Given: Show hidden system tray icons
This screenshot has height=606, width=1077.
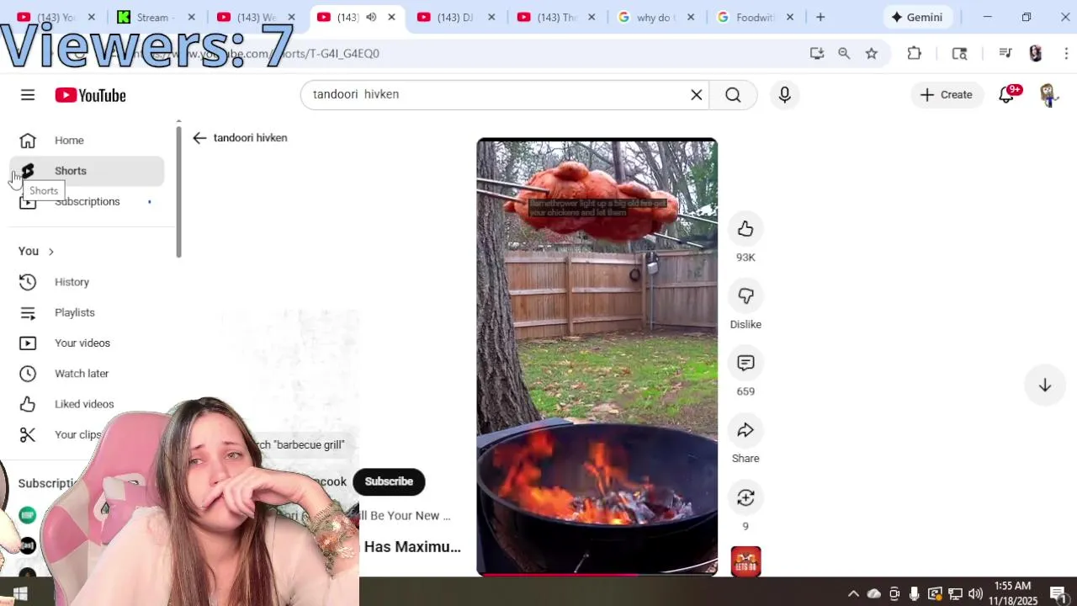Looking at the screenshot, I should point(853,593).
